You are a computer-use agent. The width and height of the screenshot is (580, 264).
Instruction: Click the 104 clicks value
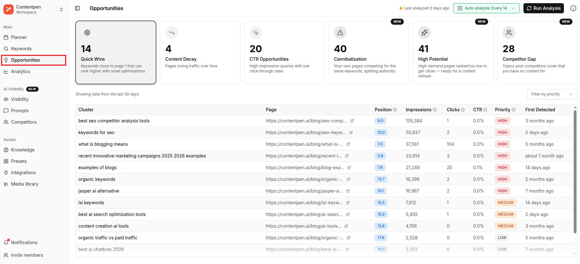click(x=450, y=144)
